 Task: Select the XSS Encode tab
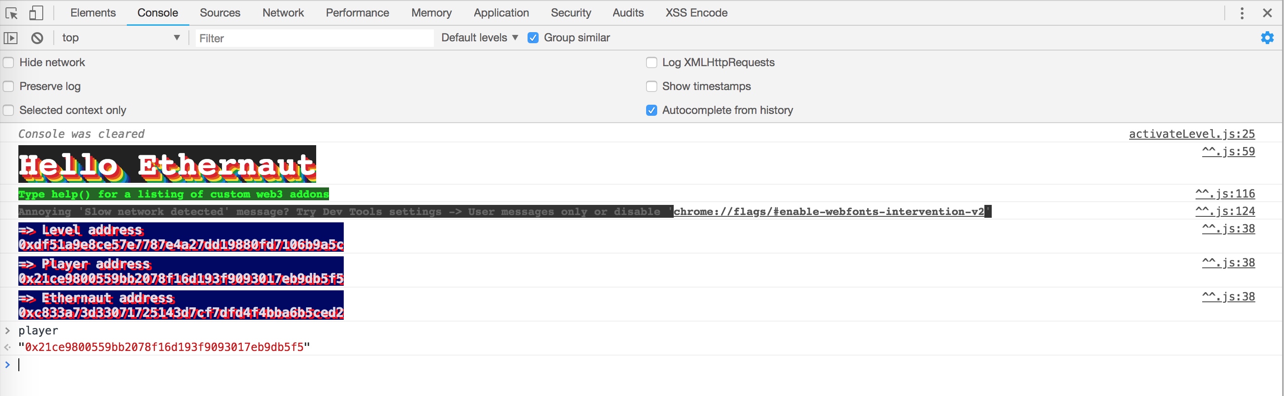[x=696, y=13]
